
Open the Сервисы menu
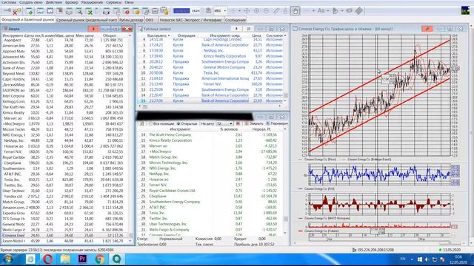[x=113, y=2]
